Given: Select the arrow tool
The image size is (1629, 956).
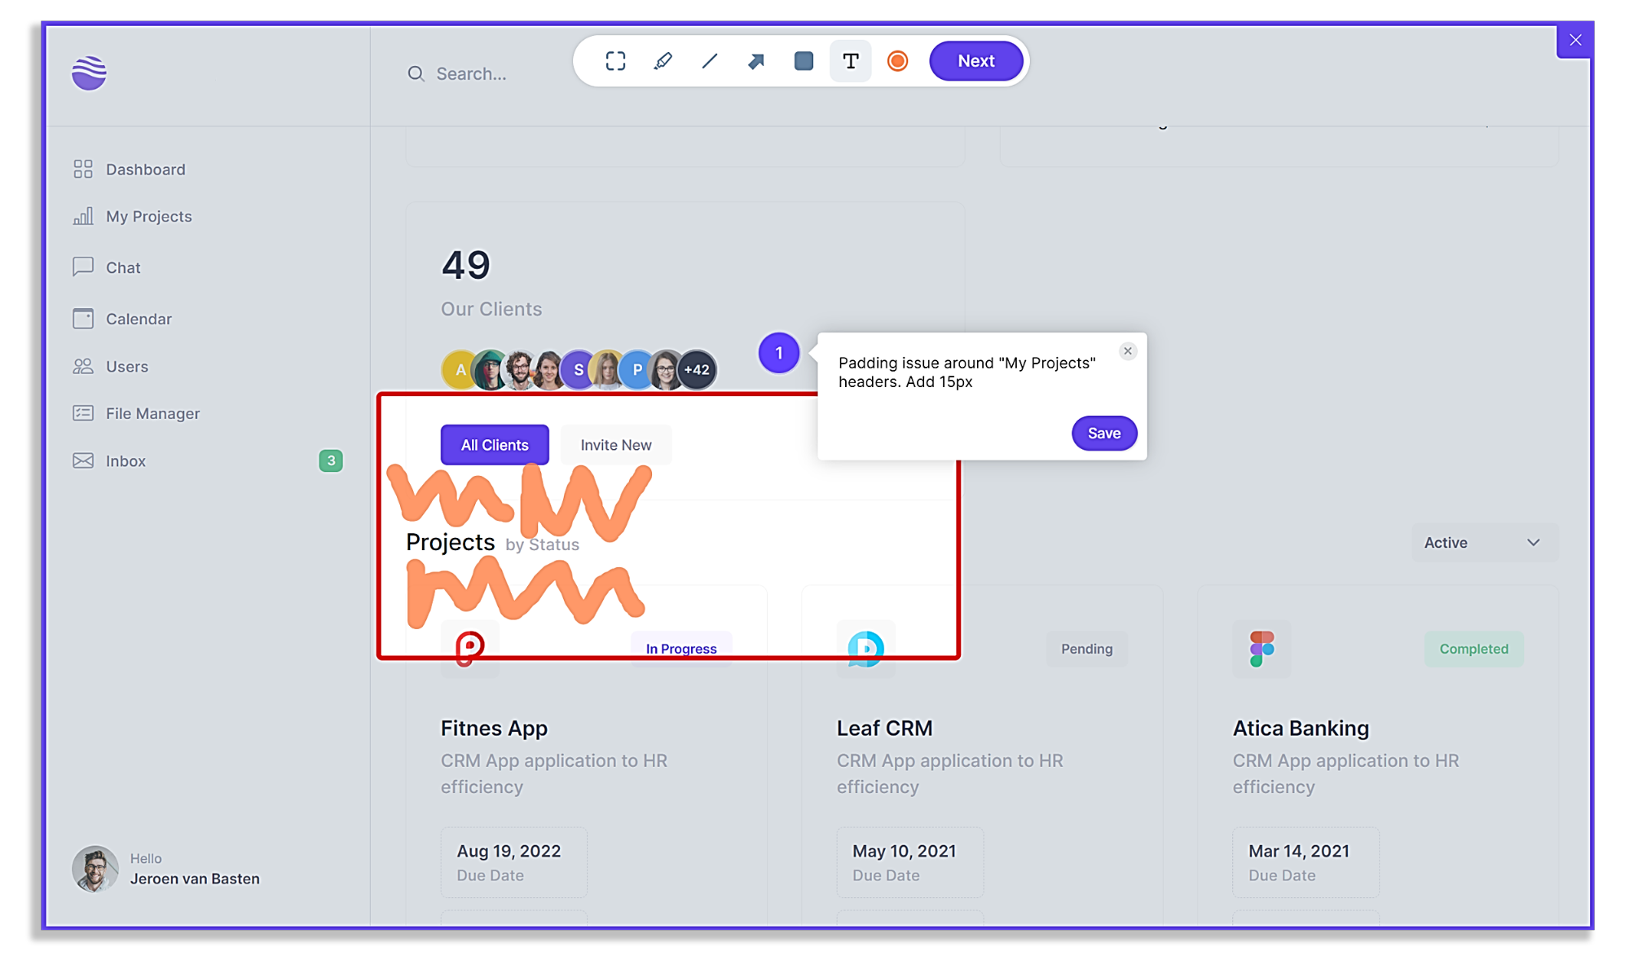Looking at the screenshot, I should (x=755, y=61).
